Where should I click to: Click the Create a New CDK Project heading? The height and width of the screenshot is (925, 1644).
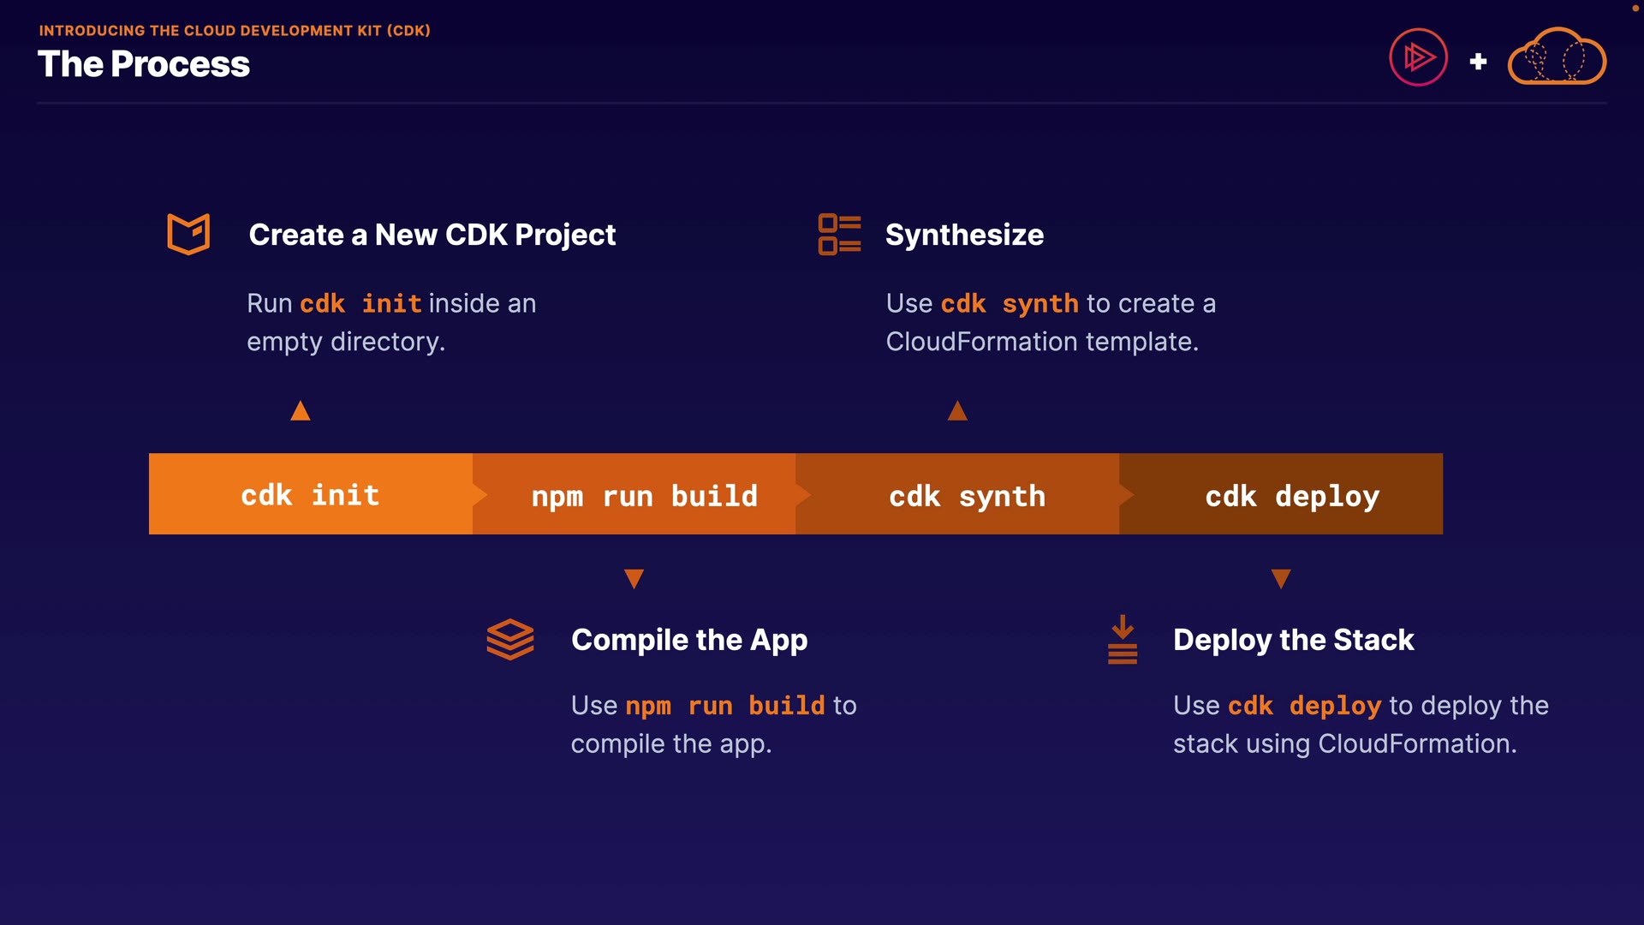(x=432, y=235)
